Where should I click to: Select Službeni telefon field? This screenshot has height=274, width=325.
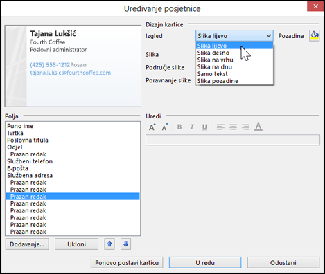click(x=73, y=161)
